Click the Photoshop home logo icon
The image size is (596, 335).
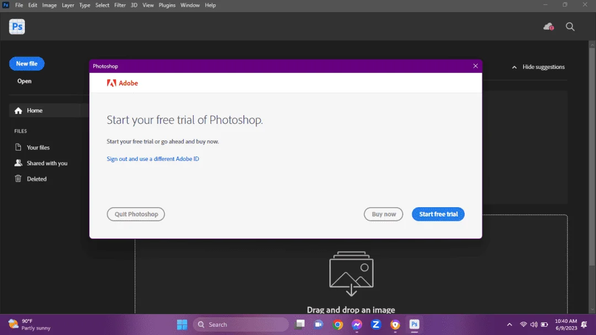pos(17,26)
